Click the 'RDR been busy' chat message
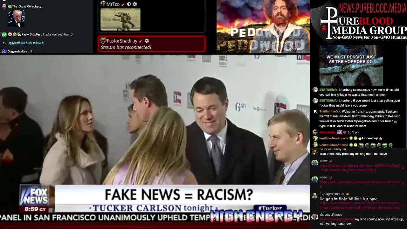 click(353, 154)
